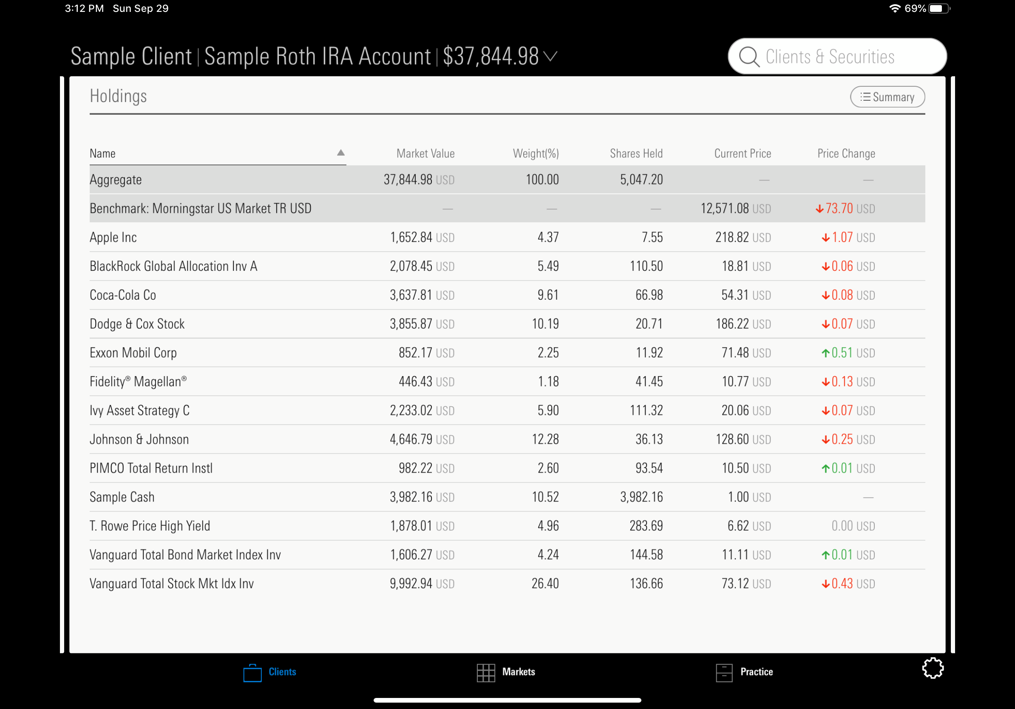Sort by Shares Held column

[x=636, y=153]
